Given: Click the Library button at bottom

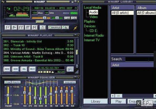Looking at the screenshot, I should click(95, 101).
